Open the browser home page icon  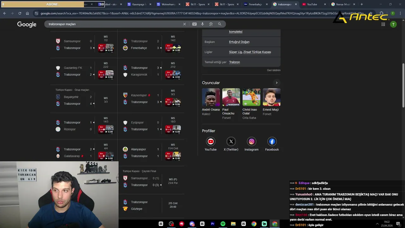pos(27,13)
